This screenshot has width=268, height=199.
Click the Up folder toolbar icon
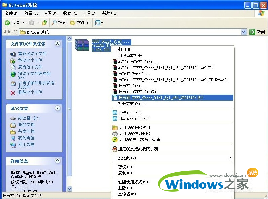pyautogui.click(x=44, y=23)
